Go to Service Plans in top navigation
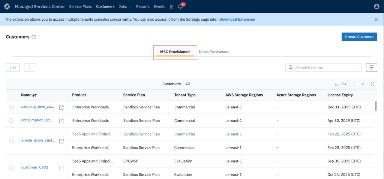This screenshot has width=384, height=179. 81,7
